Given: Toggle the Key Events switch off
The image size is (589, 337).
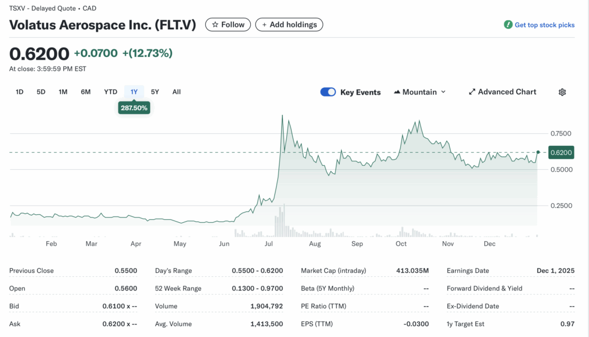Looking at the screenshot, I should coord(328,92).
